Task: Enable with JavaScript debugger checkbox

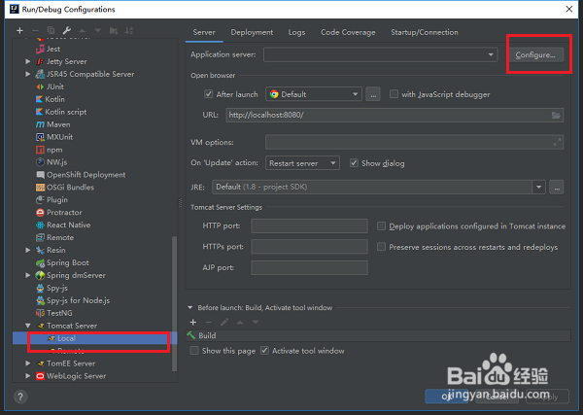Action: pos(394,94)
